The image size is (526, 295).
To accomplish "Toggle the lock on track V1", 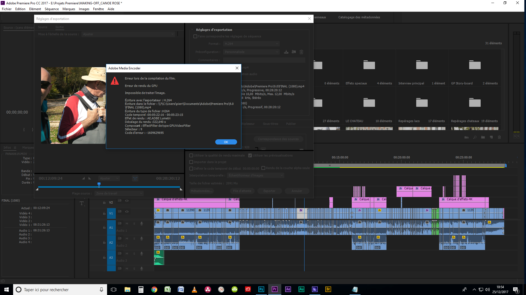I will click(104, 213).
